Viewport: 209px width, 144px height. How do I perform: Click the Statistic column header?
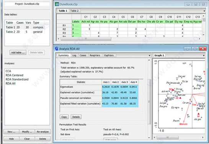[81, 82]
